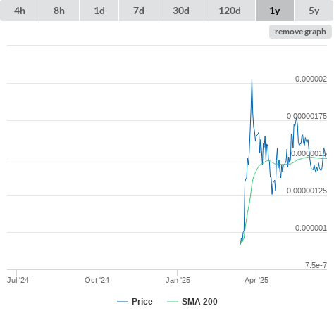Click the Jan '25 axis tick
This screenshot has width=334, height=320.
178,280
